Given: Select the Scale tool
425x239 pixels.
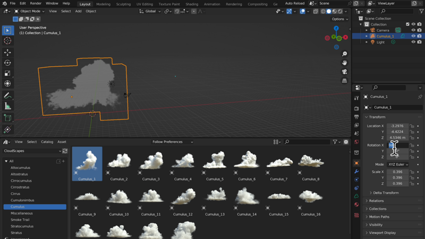Looking at the screenshot, I should coord(7,73).
